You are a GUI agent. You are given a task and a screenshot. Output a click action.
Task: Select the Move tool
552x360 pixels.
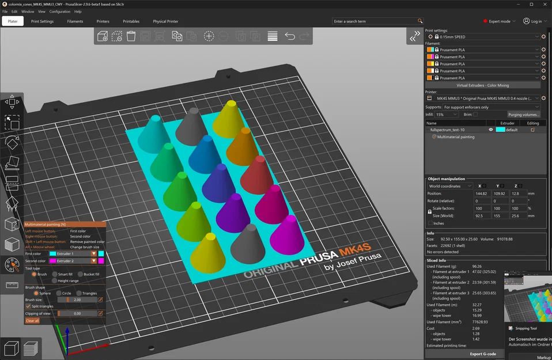(x=12, y=102)
